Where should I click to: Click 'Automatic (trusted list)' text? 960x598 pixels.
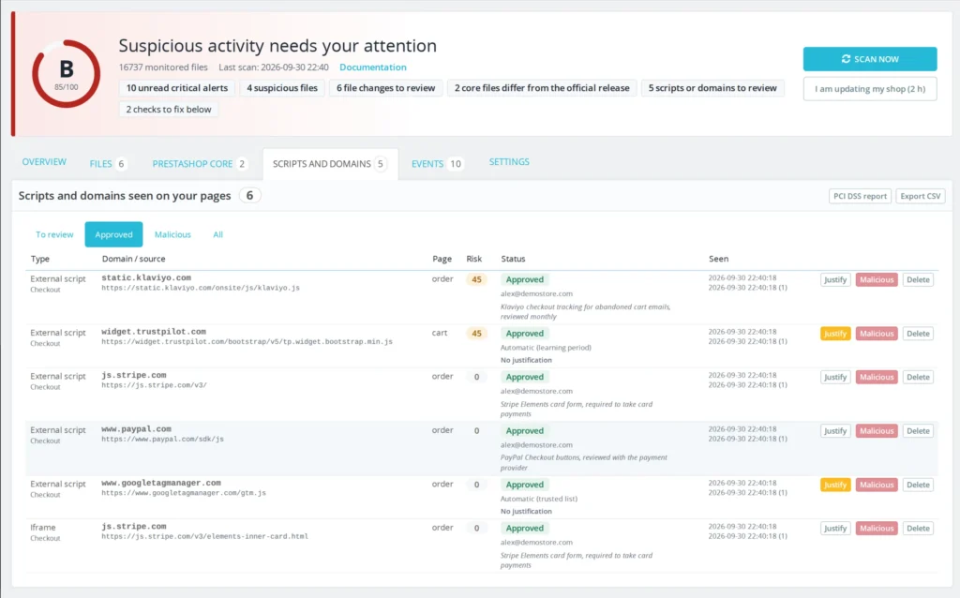539,499
